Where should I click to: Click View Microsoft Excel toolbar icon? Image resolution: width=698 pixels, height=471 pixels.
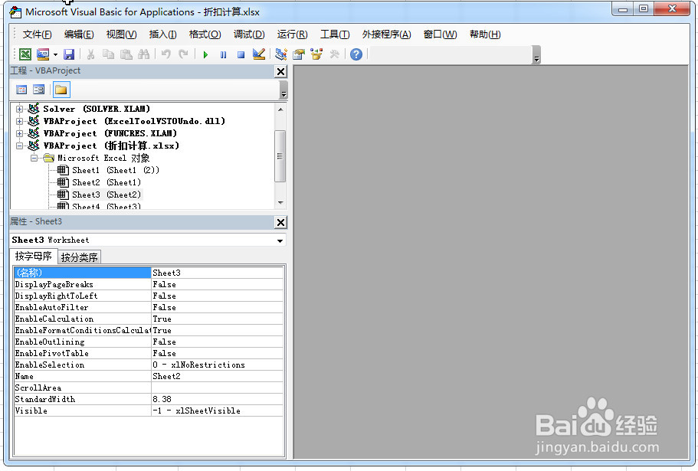25,54
